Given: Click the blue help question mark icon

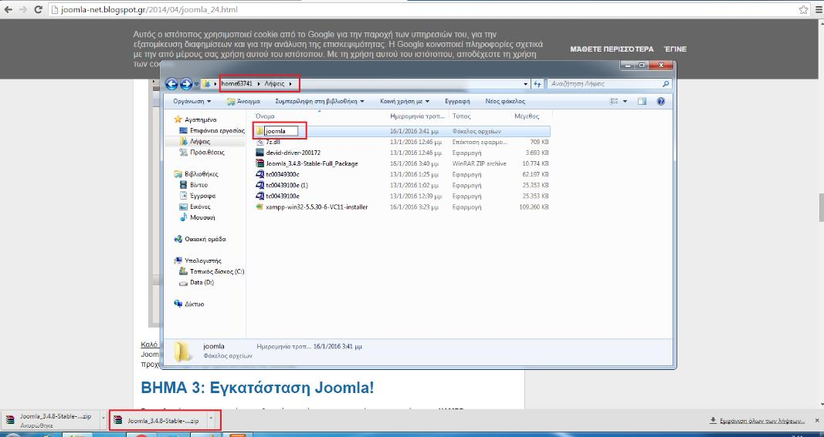Looking at the screenshot, I should 661,101.
